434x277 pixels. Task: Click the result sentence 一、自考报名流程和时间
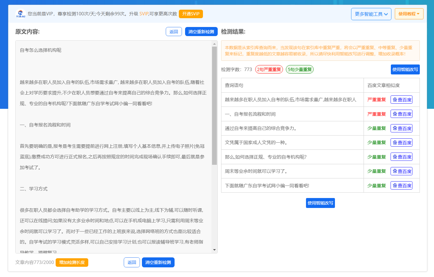pos(250,114)
